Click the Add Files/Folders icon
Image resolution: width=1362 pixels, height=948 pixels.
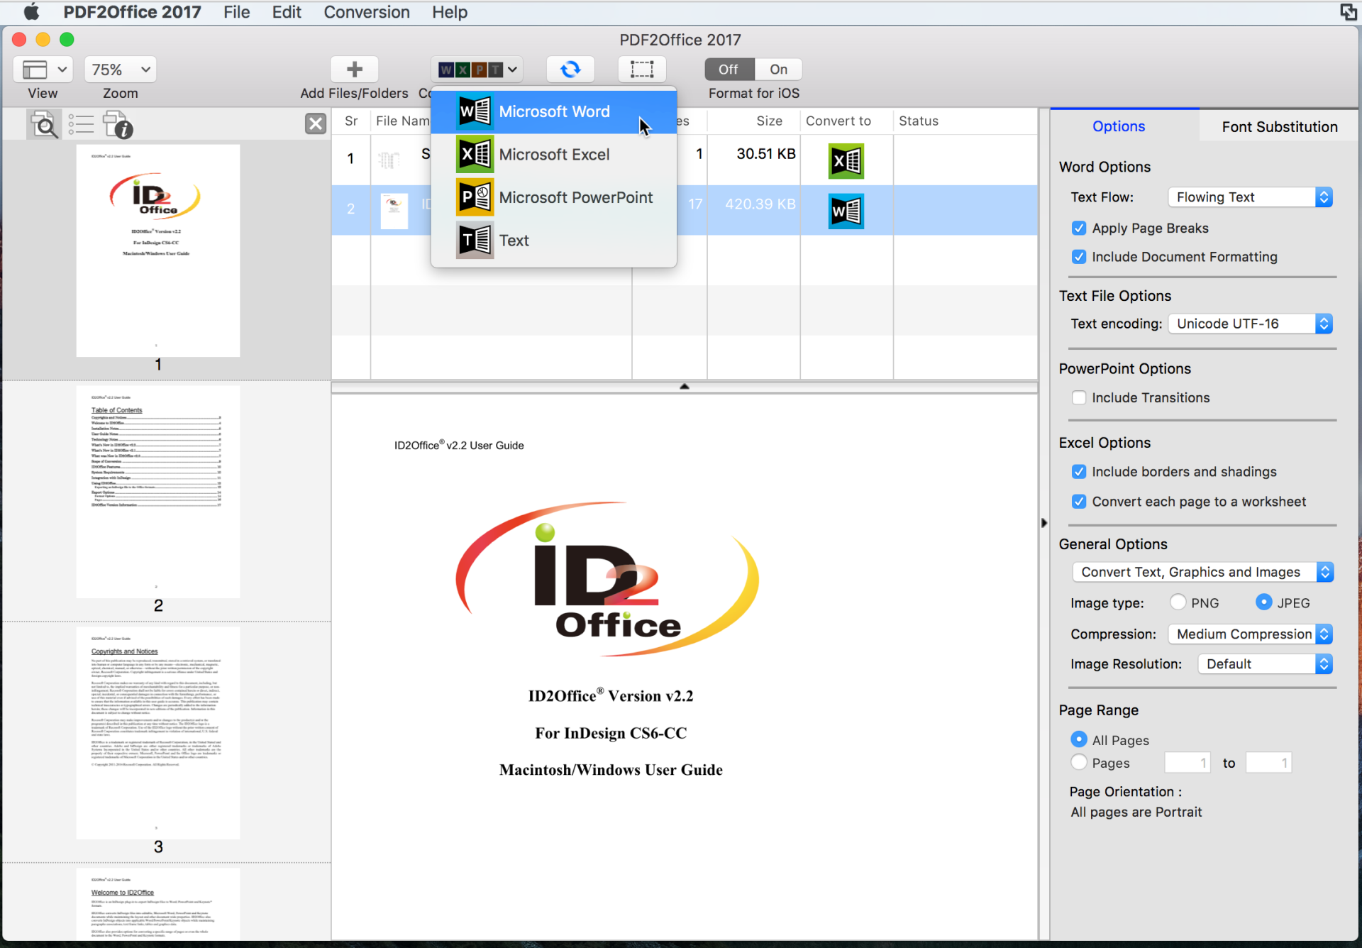355,68
